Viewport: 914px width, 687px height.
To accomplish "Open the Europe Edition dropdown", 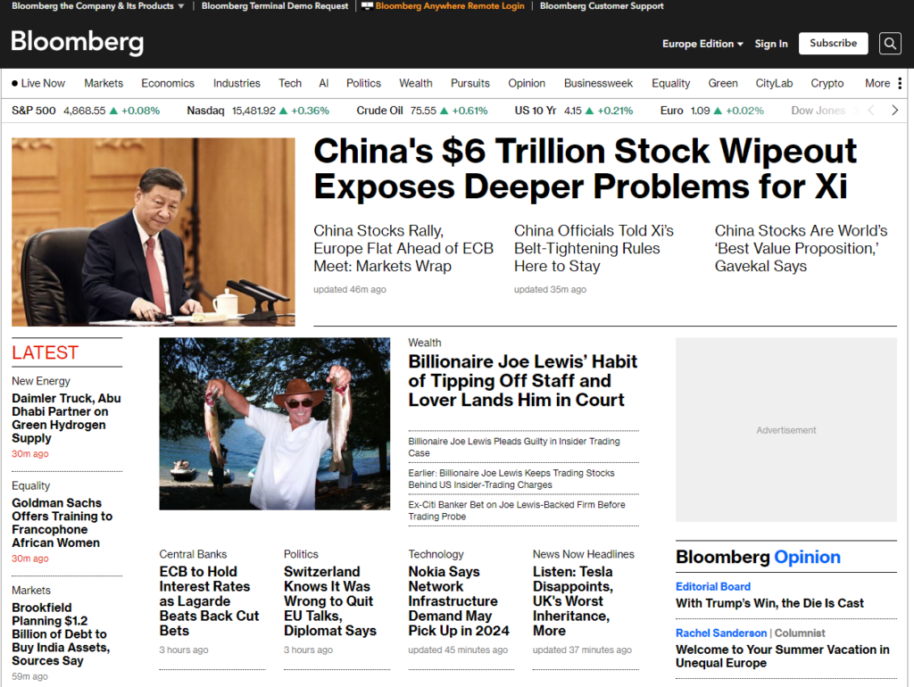I will pos(702,44).
